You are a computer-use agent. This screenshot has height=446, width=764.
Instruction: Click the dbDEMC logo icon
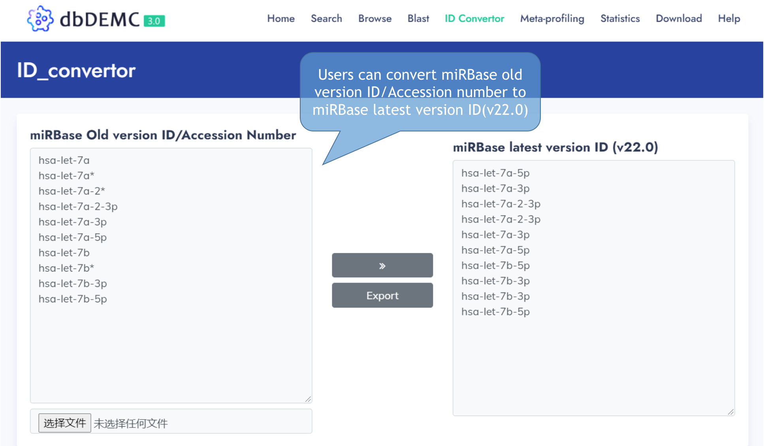point(40,19)
